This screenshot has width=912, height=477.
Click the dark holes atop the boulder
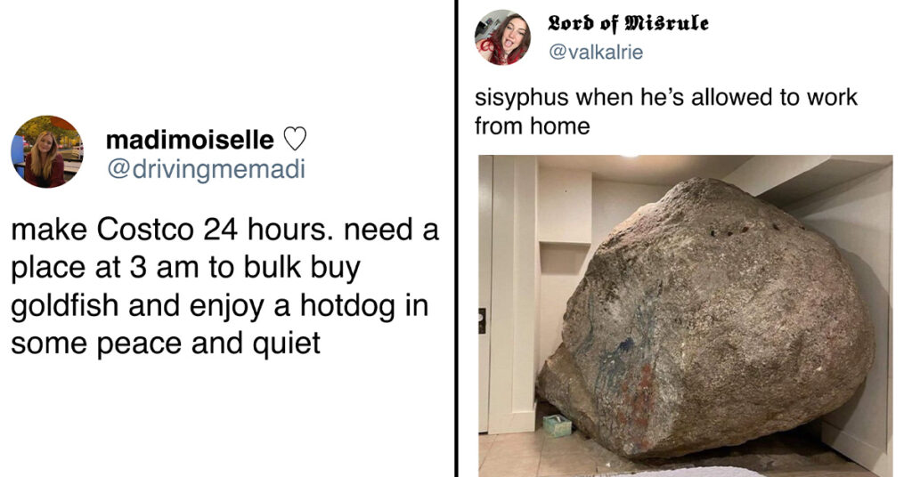(733, 230)
